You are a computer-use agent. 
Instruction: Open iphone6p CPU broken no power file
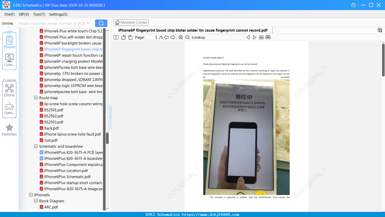[x=71, y=73]
